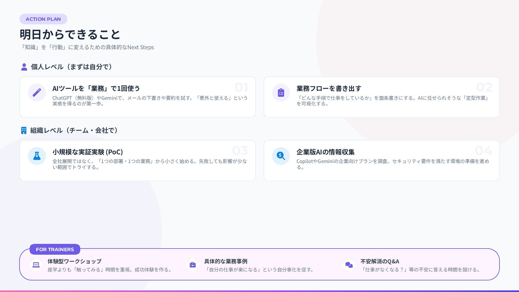Viewport: 519px width, 292px height.
Task: Click the faded 04 number on last card
Action: tap(483, 151)
